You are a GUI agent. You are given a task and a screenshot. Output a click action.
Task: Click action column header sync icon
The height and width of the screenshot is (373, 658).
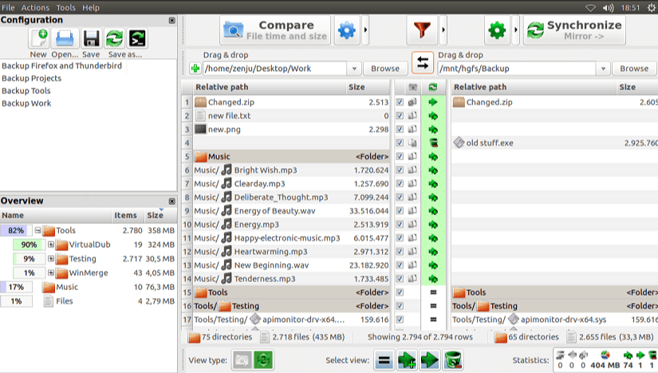[x=433, y=87]
